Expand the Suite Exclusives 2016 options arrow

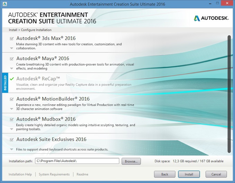tap(11, 149)
